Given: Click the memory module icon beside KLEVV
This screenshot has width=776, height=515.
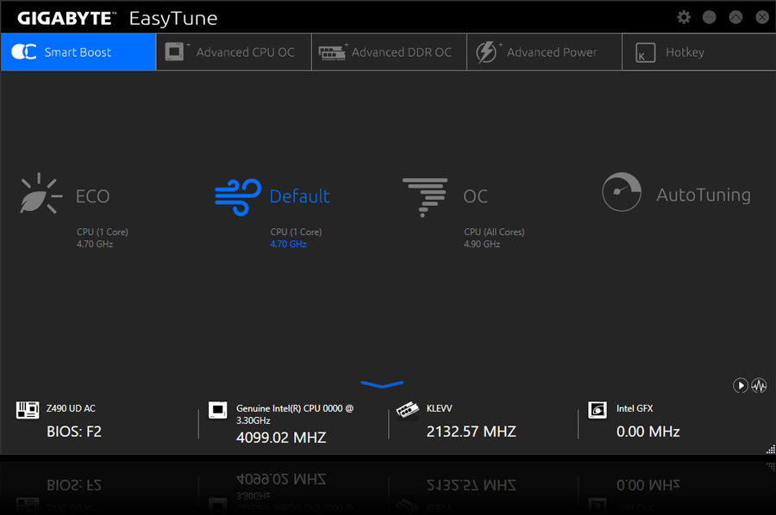Looking at the screenshot, I should pyautogui.click(x=407, y=410).
